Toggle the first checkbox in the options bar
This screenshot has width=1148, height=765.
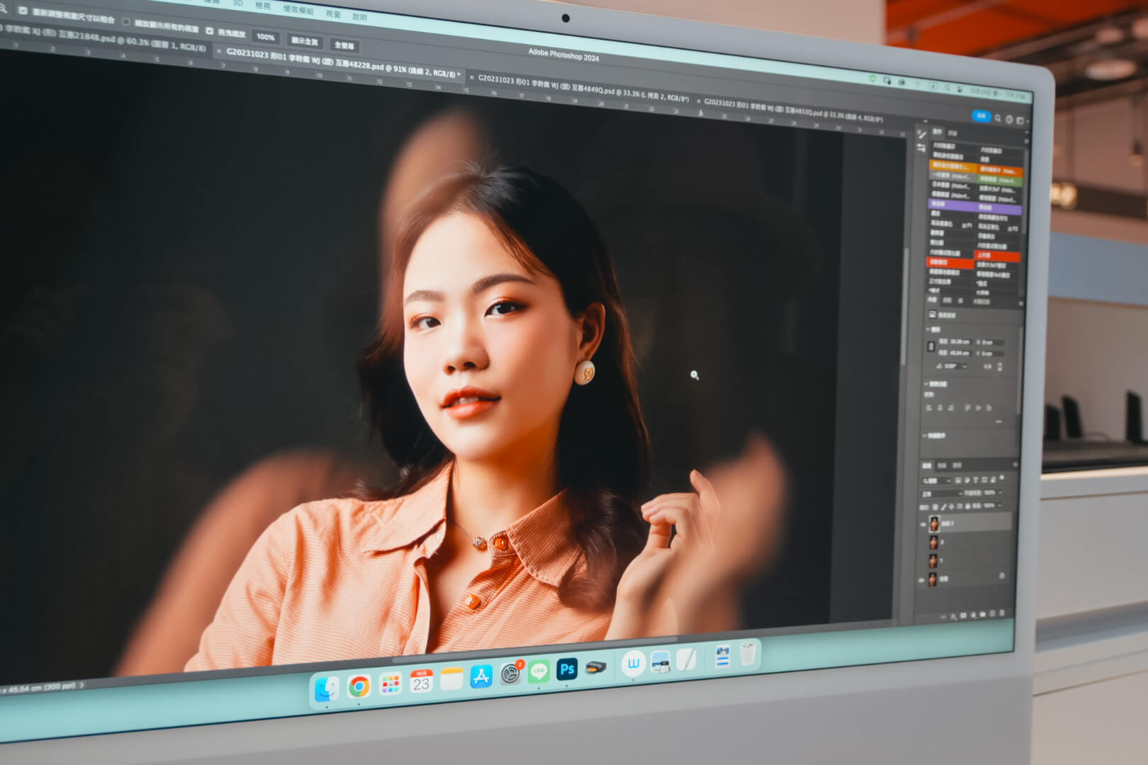(x=23, y=11)
